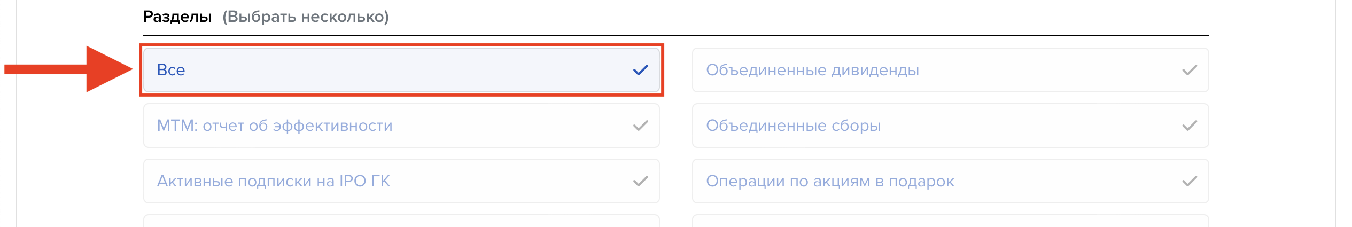Click the cut-off option below 'Активные подписки на IPO ГК'
Image resolution: width=1352 pixels, height=227 pixels.
401,222
